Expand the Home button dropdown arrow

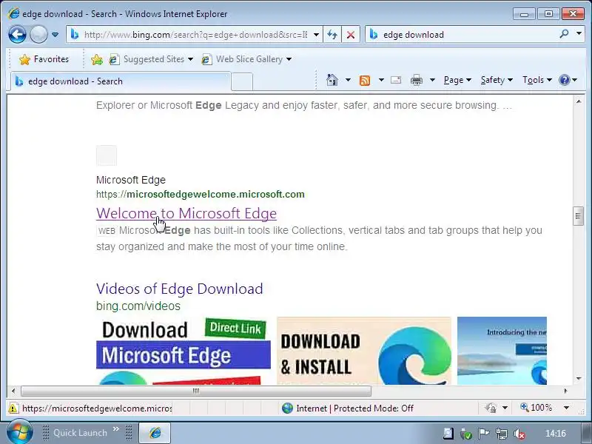(348, 80)
